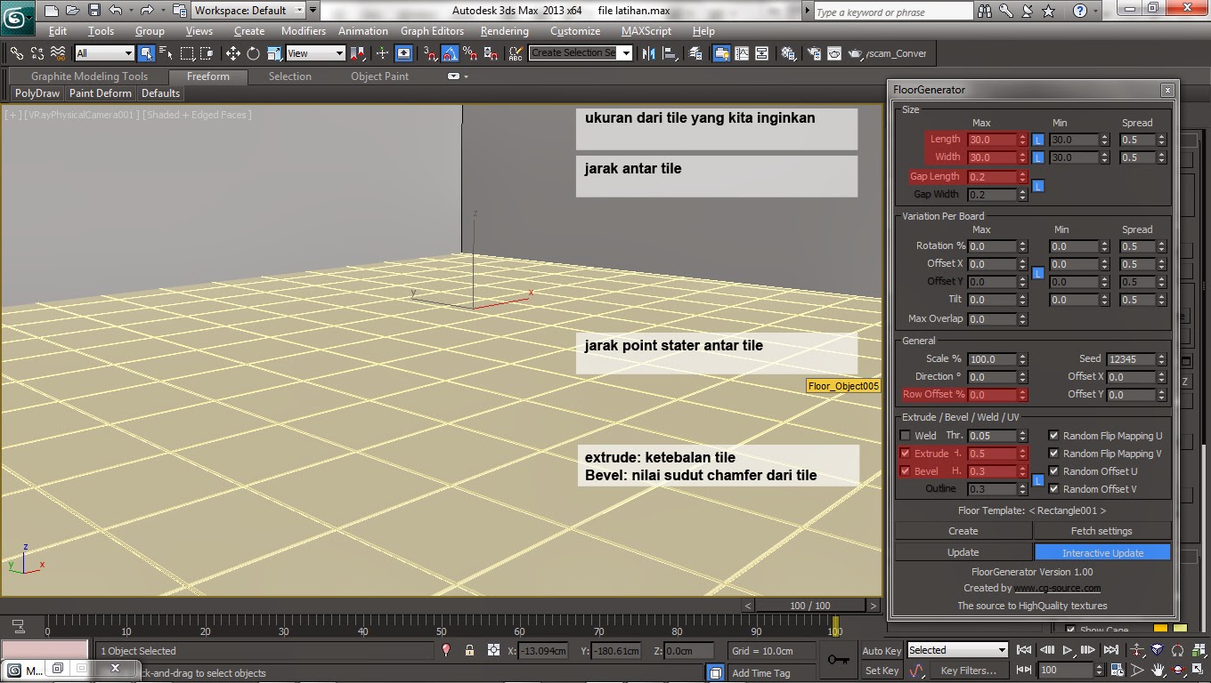Activate the Select and Scale tool

[272, 54]
